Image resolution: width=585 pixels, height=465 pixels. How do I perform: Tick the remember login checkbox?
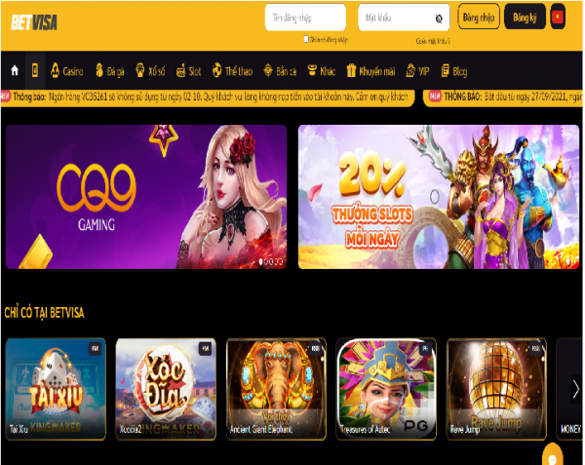point(306,39)
